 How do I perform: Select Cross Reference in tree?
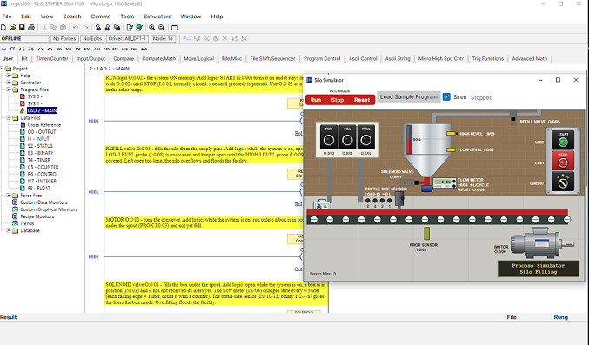44,124
